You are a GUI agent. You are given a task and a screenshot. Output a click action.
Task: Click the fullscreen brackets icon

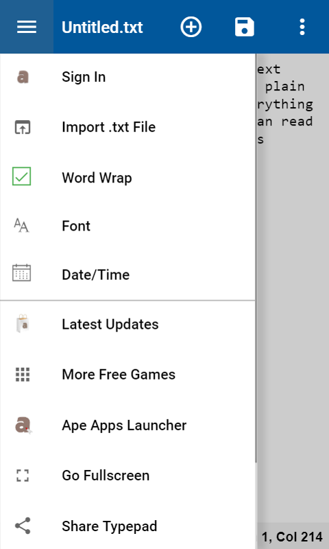(23, 476)
